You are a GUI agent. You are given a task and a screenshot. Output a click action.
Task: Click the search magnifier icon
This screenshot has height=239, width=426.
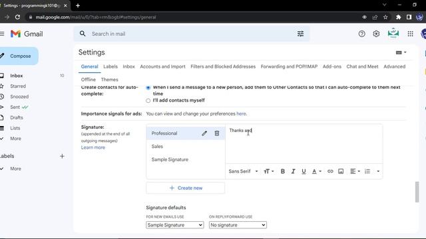pos(83,34)
